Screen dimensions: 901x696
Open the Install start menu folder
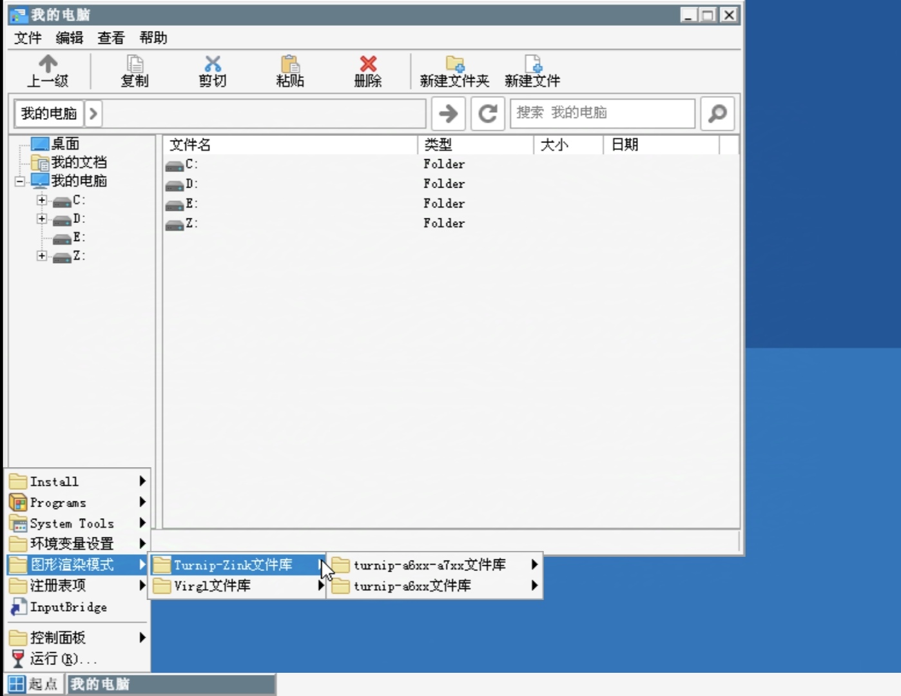(x=78, y=481)
